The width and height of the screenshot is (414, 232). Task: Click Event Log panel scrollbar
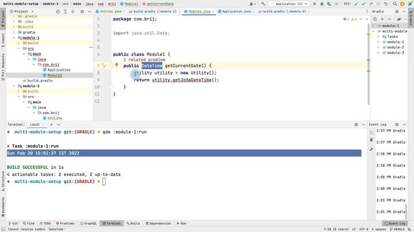point(406,213)
